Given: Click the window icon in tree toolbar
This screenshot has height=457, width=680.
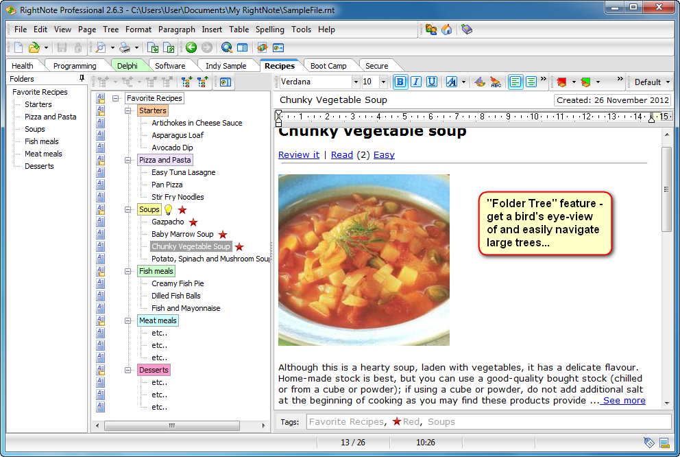Looking at the screenshot, I should coord(226,82).
